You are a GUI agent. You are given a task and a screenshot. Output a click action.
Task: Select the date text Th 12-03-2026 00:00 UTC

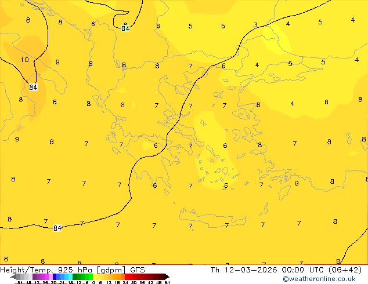[268, 270]
